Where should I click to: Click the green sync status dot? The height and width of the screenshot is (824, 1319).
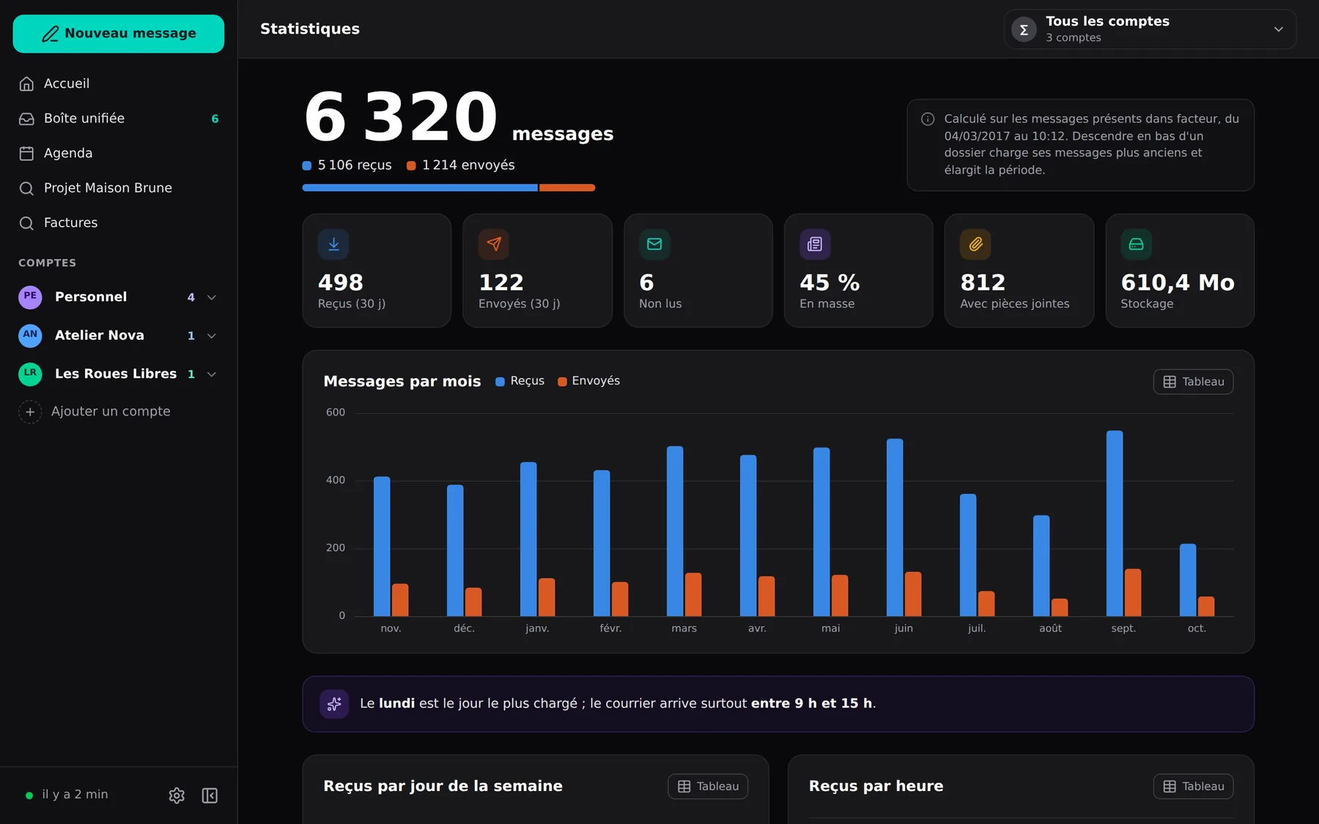coord(29,795)
